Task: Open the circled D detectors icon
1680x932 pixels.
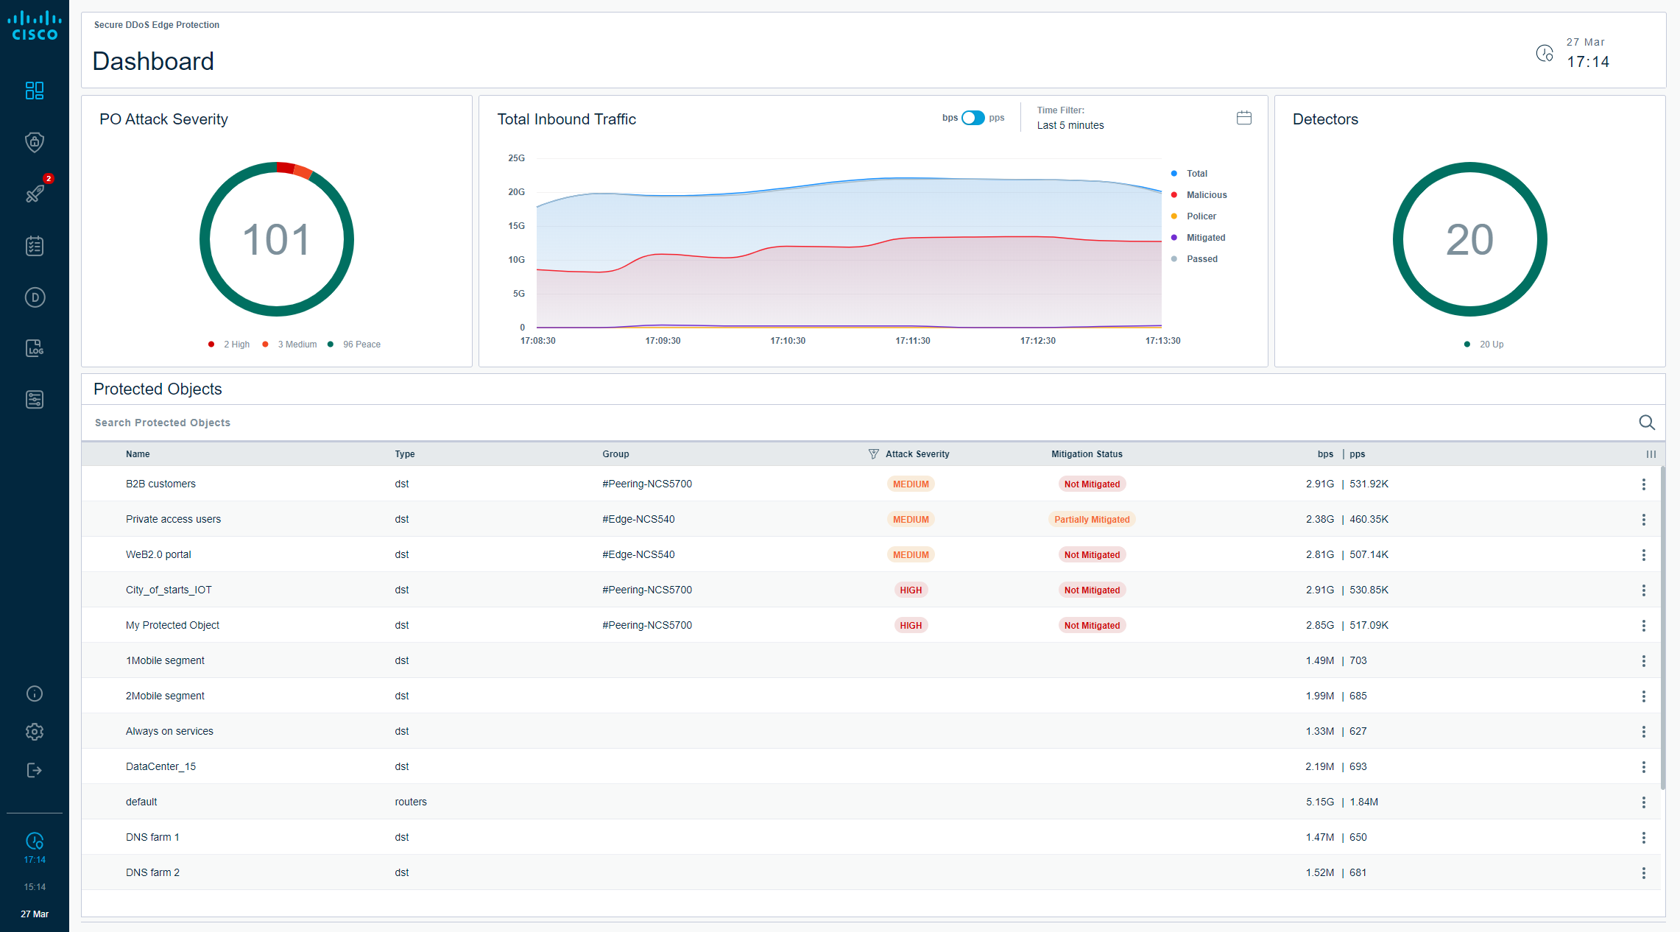Action: pyautogui.click(x=35, y=297)
